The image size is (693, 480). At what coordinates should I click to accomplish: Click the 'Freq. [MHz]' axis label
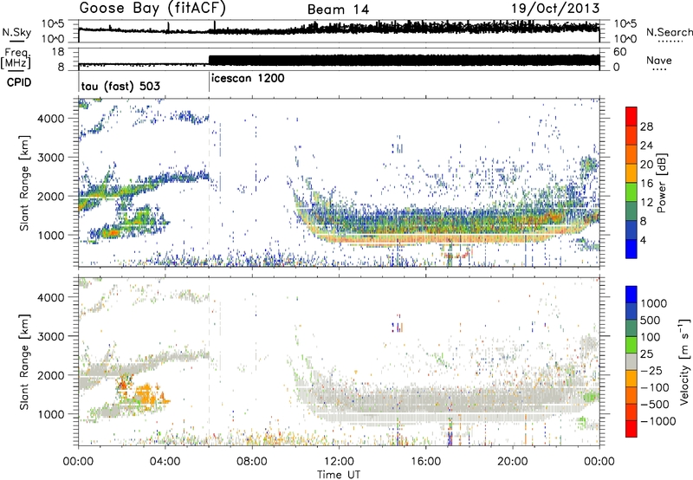tap(17, 59)
